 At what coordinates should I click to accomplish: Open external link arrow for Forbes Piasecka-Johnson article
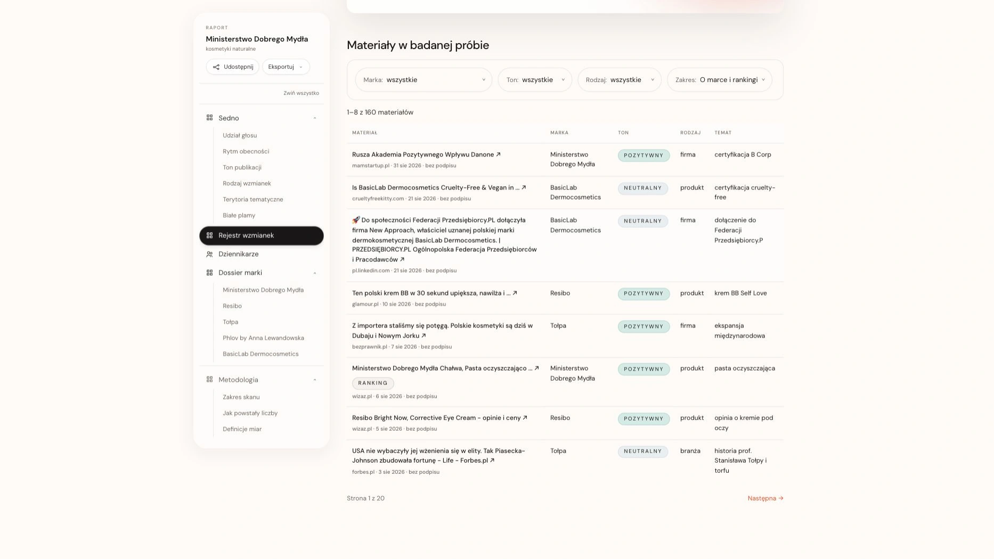pos(492,461)
